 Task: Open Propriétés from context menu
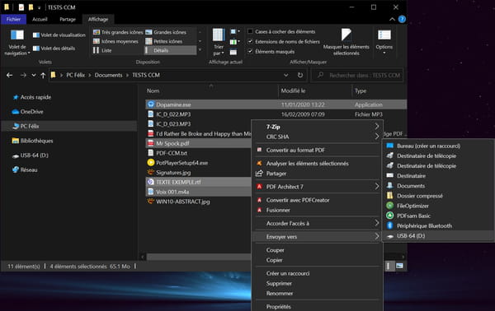[317, 307]
